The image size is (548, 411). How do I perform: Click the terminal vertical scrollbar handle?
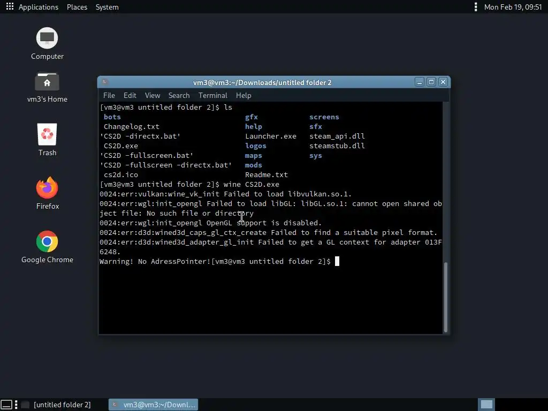click(446, 297)
